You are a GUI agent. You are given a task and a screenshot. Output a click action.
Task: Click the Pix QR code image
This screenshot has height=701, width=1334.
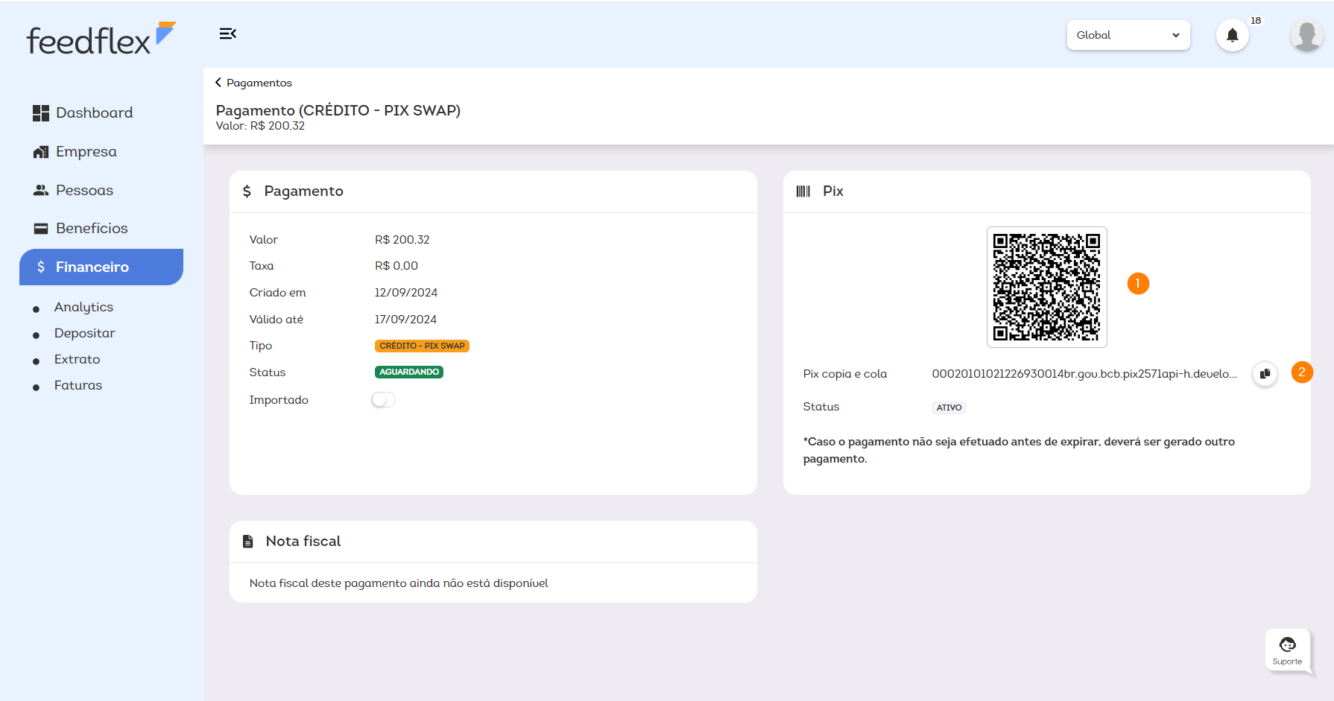pyautogui.click(x=1046, y=287)
